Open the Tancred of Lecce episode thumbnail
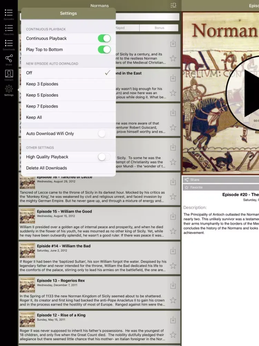 tap(27, 182)
